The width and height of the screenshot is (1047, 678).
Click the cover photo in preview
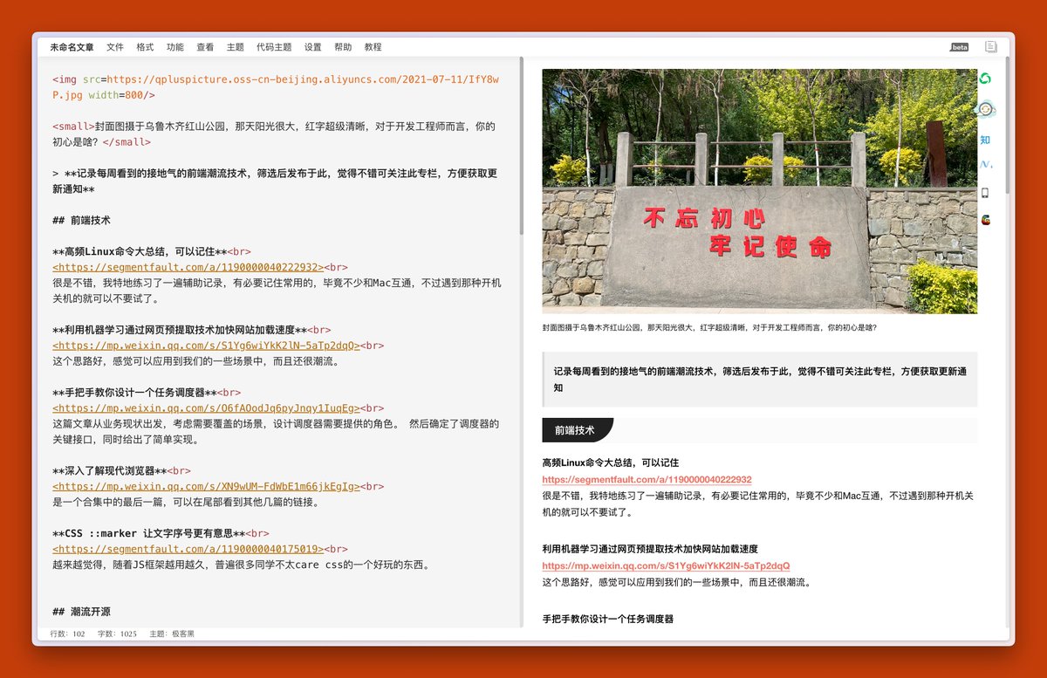759,191
